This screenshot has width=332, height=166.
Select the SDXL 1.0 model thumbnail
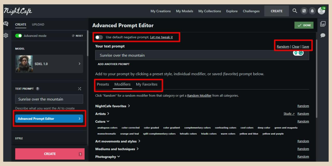pos(24,64)
